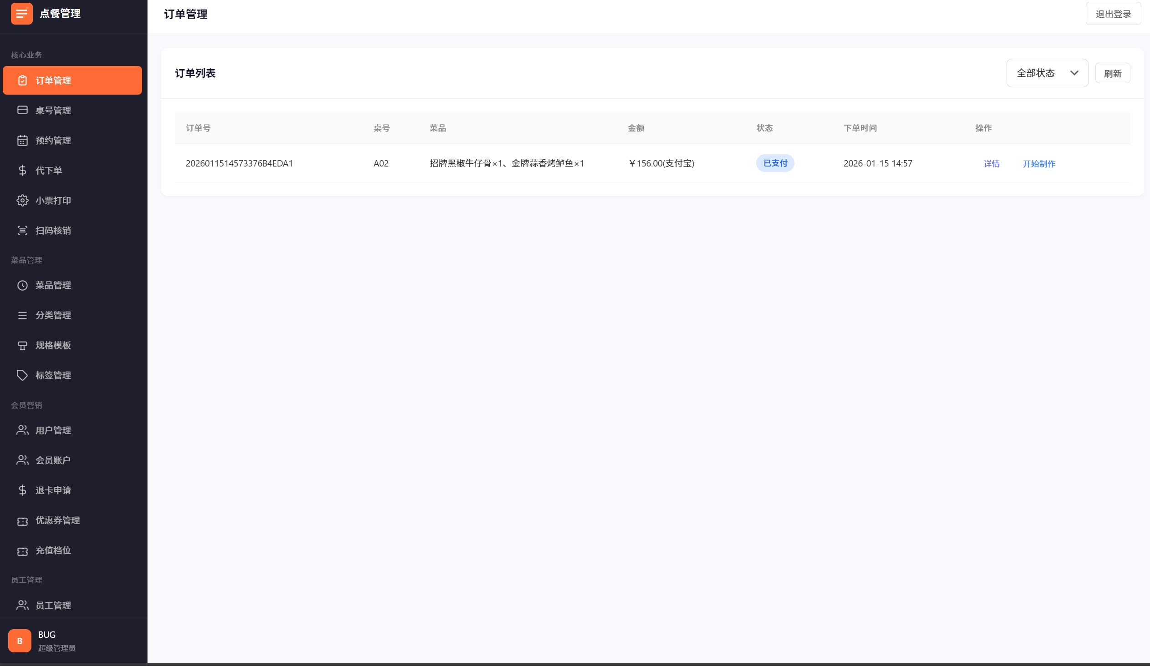Open 员工管理 in the sidebar

(53, 605)
